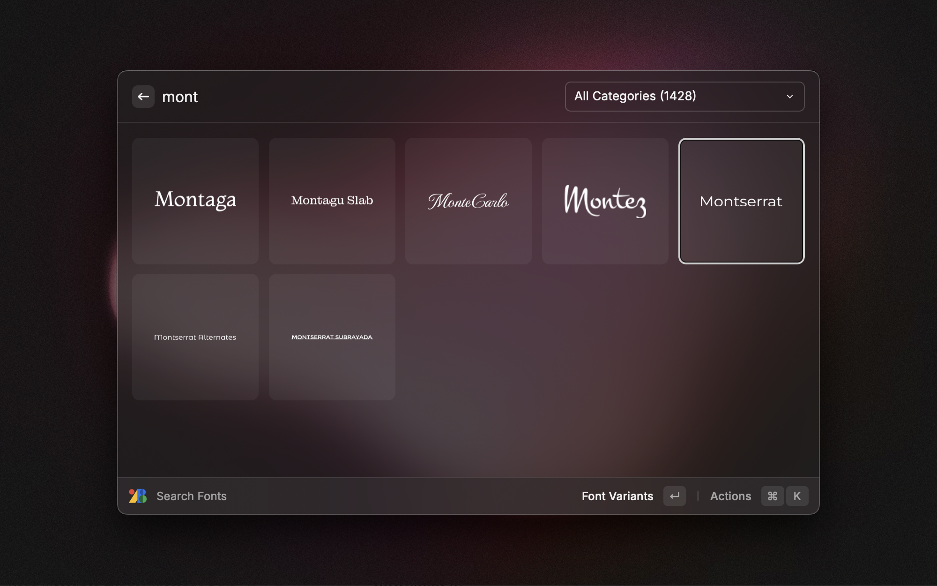Click the Google Fonts logo icon
937x586 pixels.
click(x=138, y=496)
